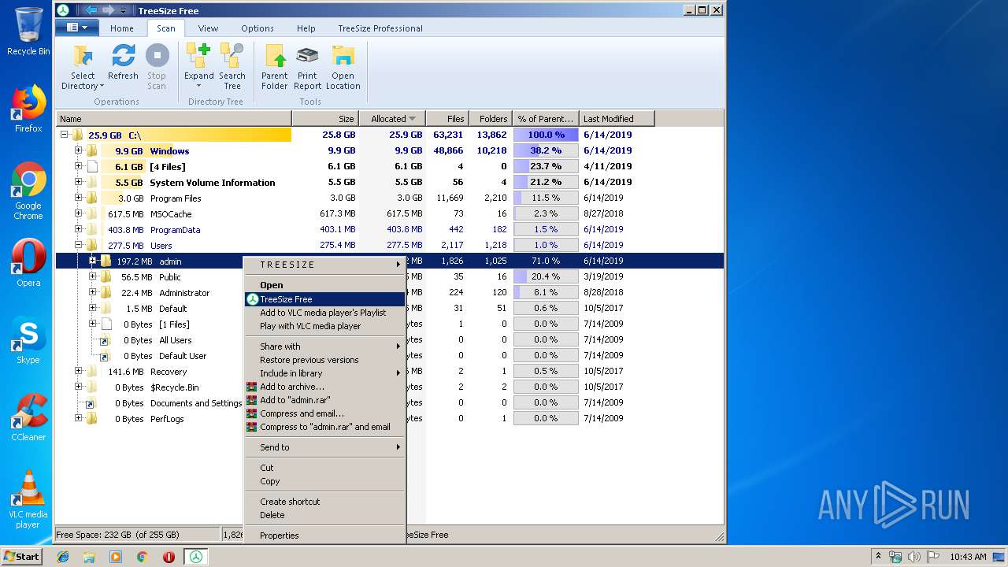The width and height of the screenshot is (1008, 567).
Task: Select the Firefox desktop shortcut
Action: (x=28, y=109)
